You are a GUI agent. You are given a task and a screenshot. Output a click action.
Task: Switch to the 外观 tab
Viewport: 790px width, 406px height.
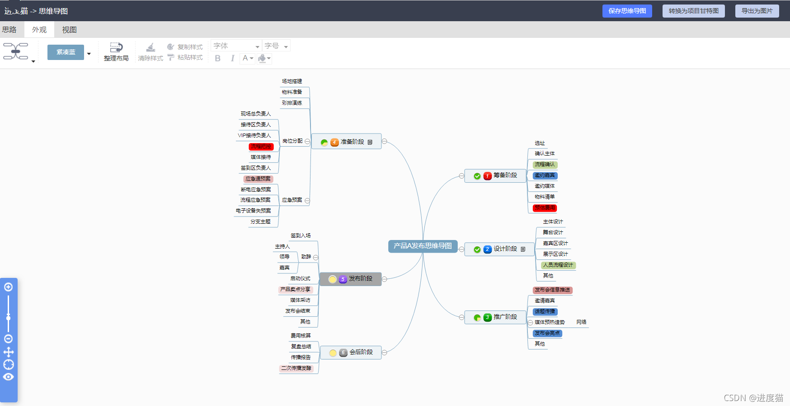coord(39,30)
